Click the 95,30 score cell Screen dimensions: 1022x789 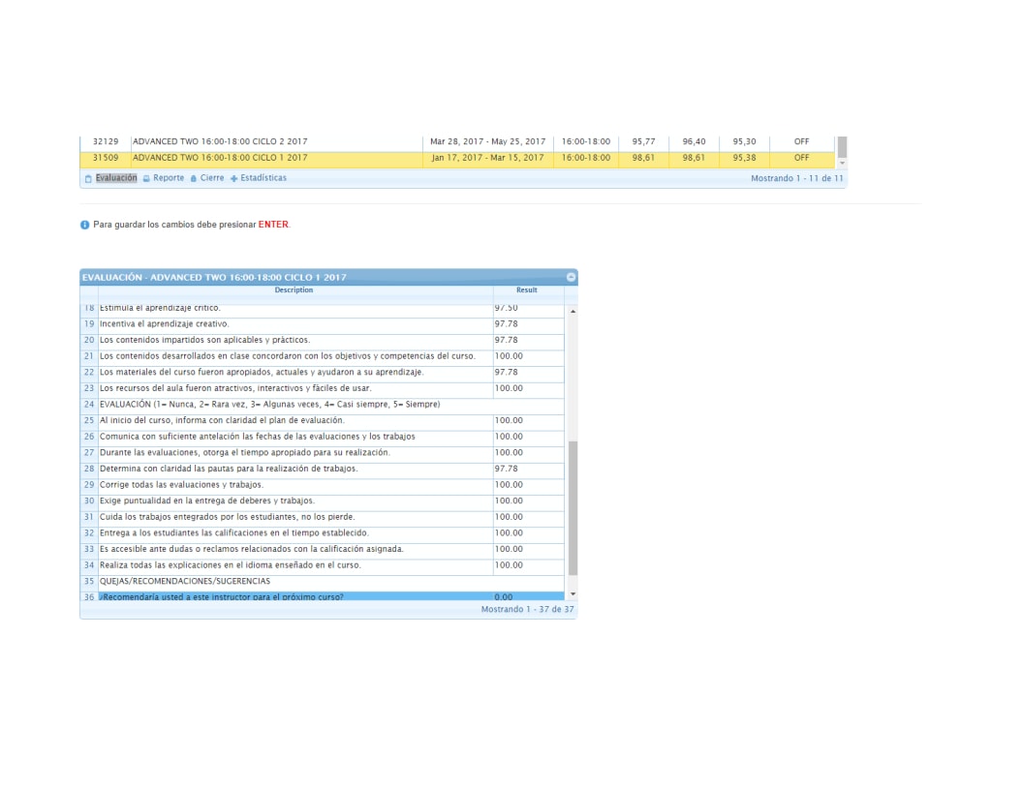coord(744,141)
